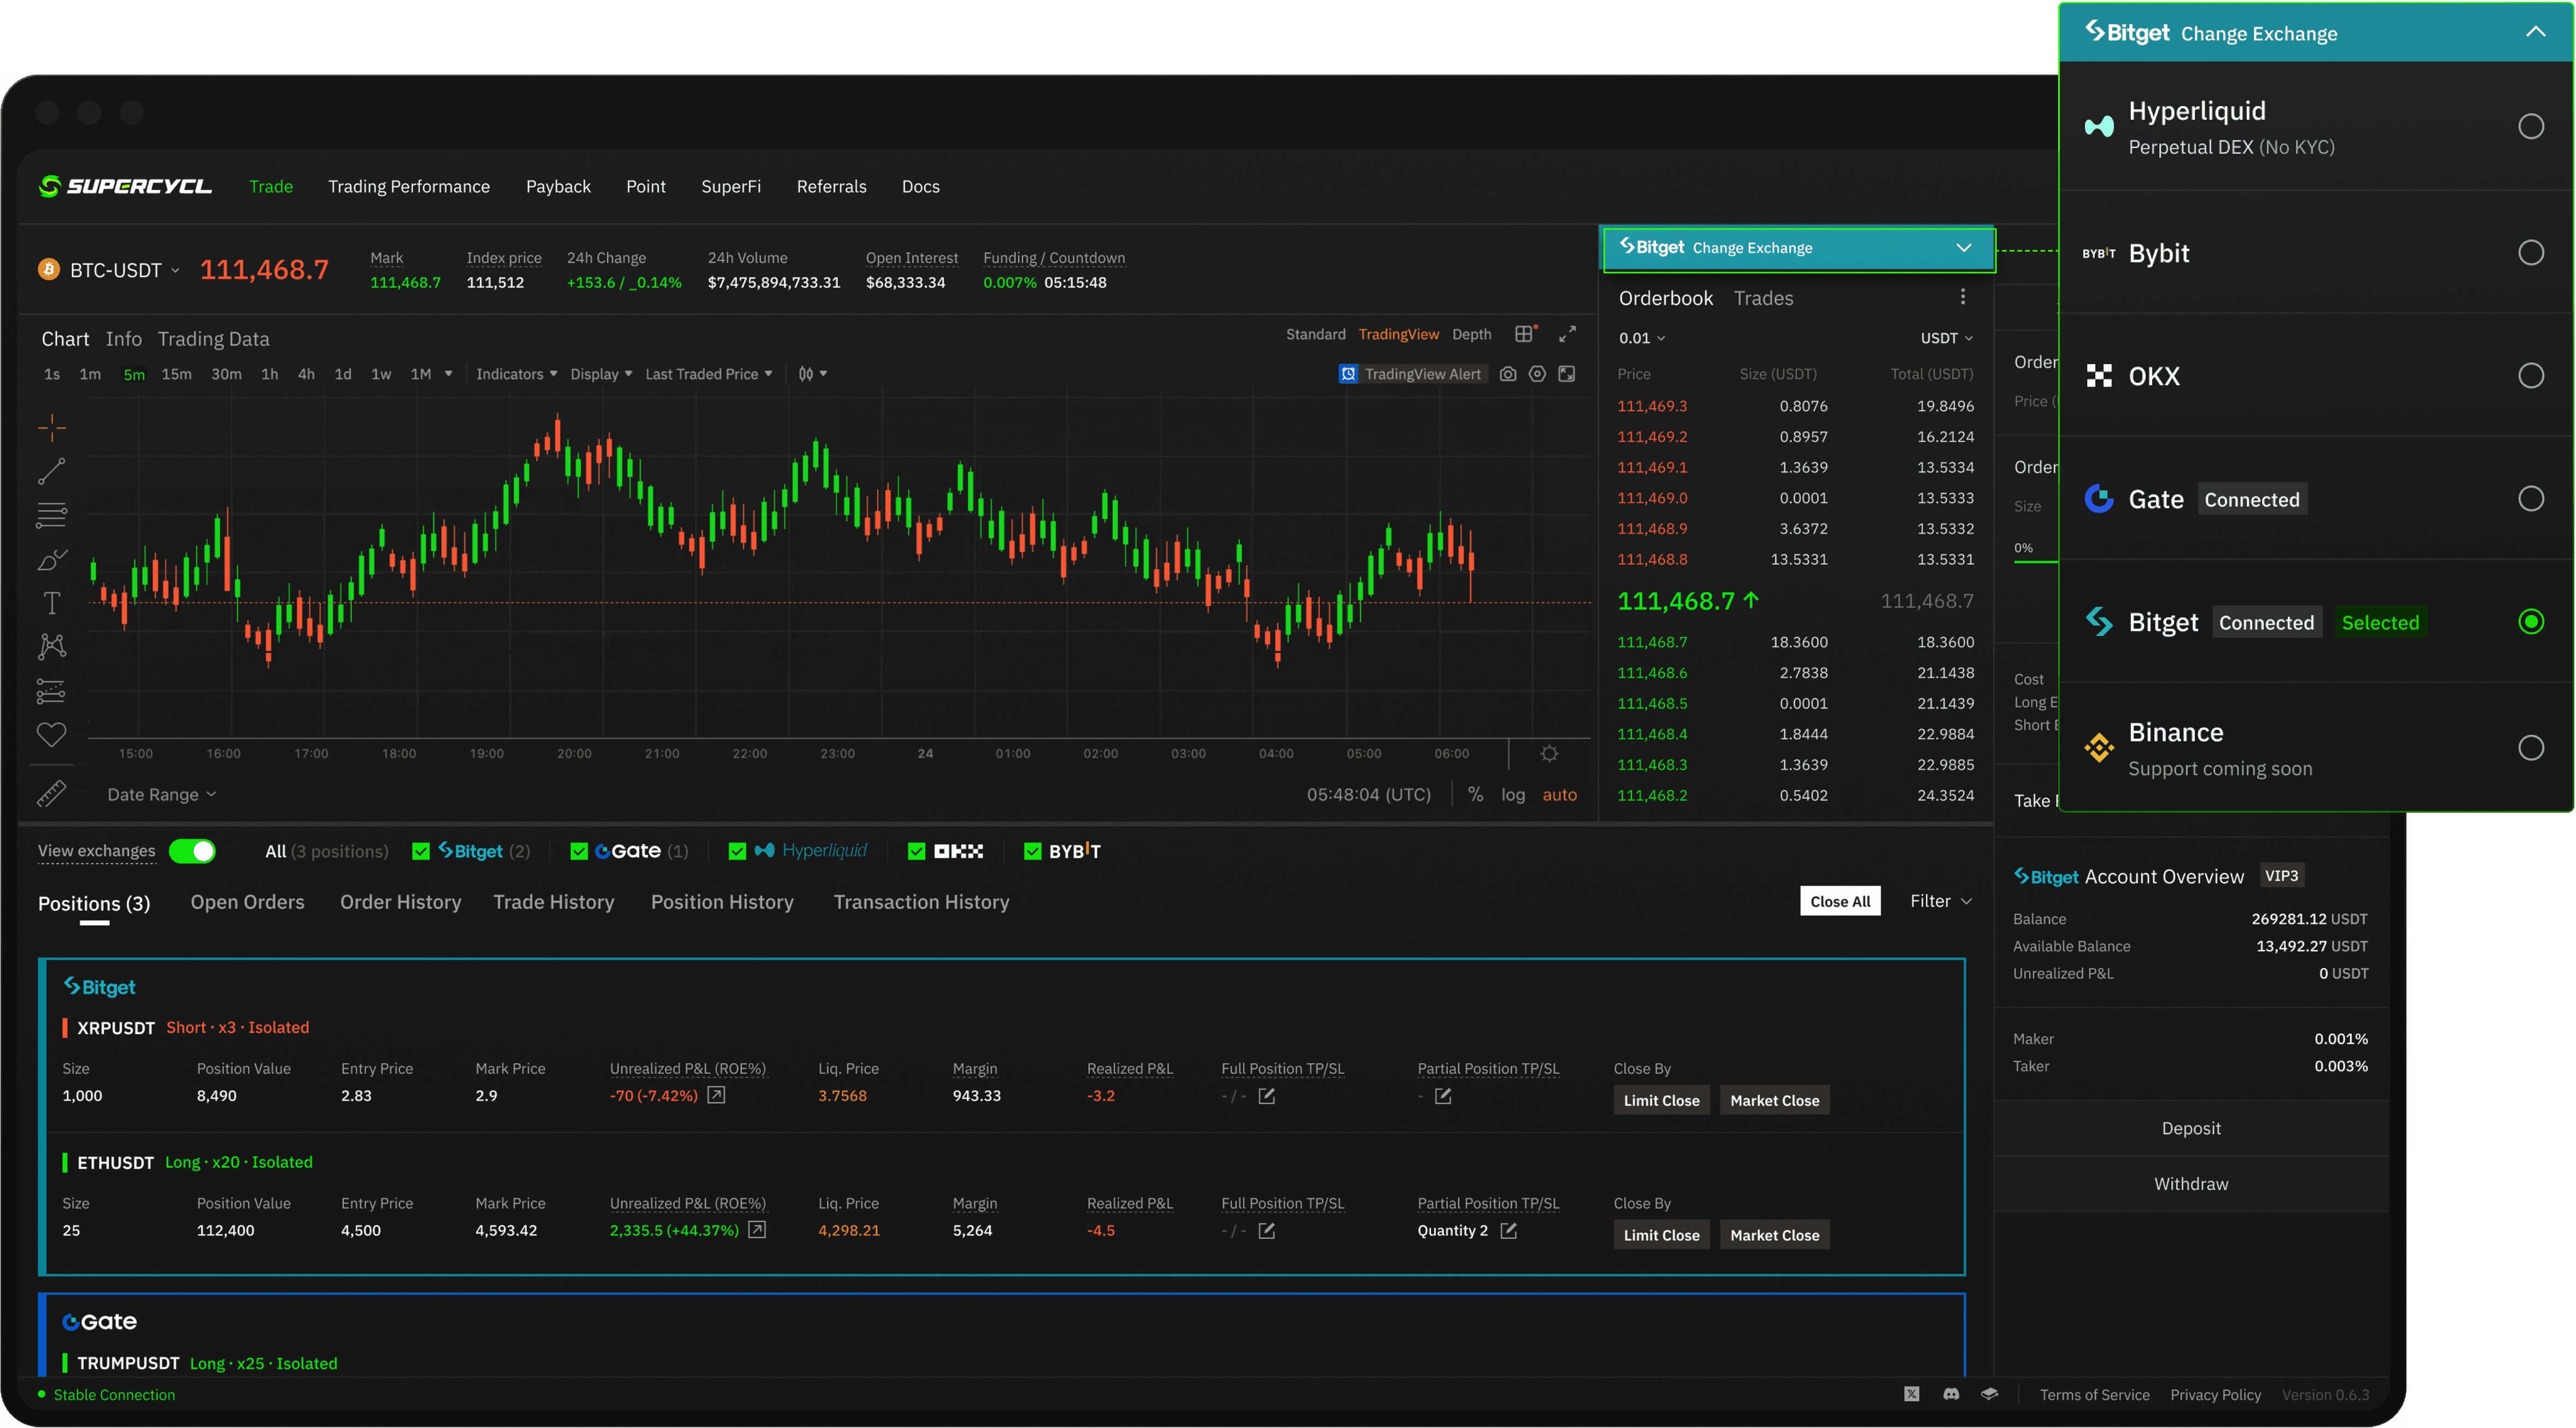Click Market Close for XRPUSDT position
Image resolution: width=2576 pixels, height=1428 pixels.
point(1774,1100)
